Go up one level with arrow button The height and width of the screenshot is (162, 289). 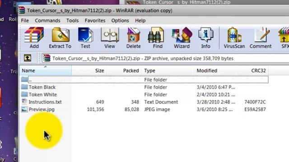click(x=28, y=58)
